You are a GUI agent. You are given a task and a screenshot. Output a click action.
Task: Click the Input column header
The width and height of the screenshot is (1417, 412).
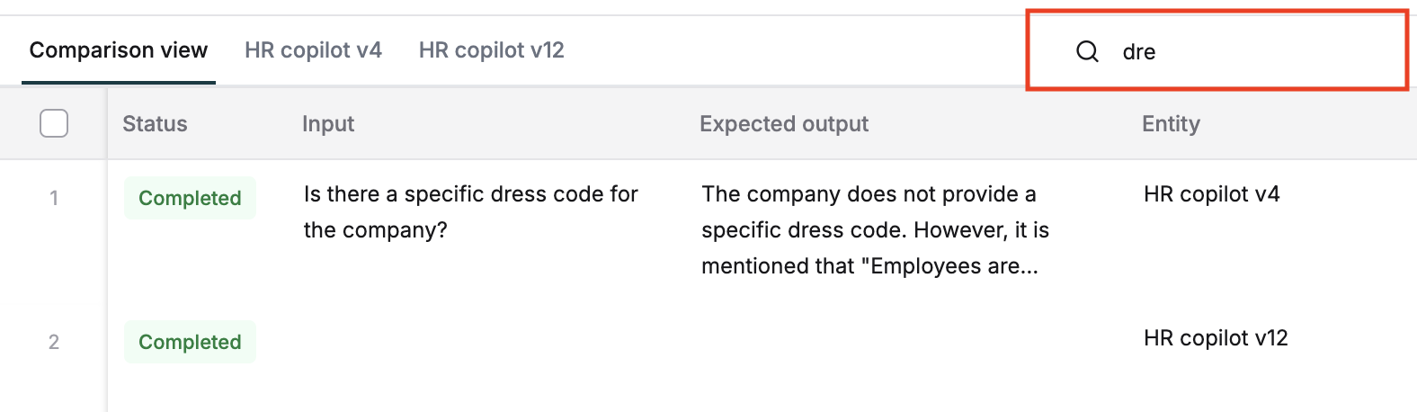coord(328,124)
